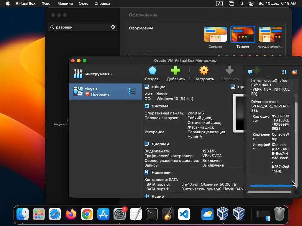Open the Окно menu

[x=83, y=4]
